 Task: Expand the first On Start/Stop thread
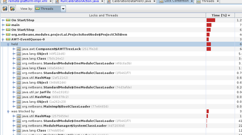3,20
